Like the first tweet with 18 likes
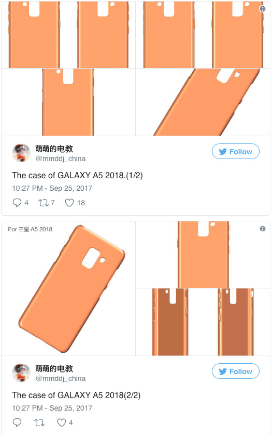 [x=69, y=203]
